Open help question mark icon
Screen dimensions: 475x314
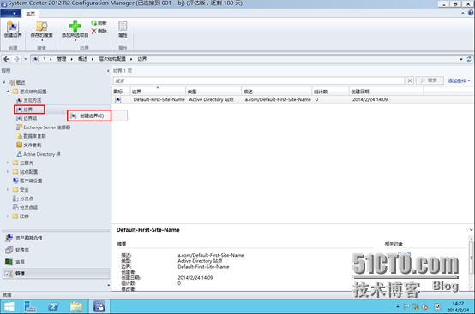pos(471,13)
